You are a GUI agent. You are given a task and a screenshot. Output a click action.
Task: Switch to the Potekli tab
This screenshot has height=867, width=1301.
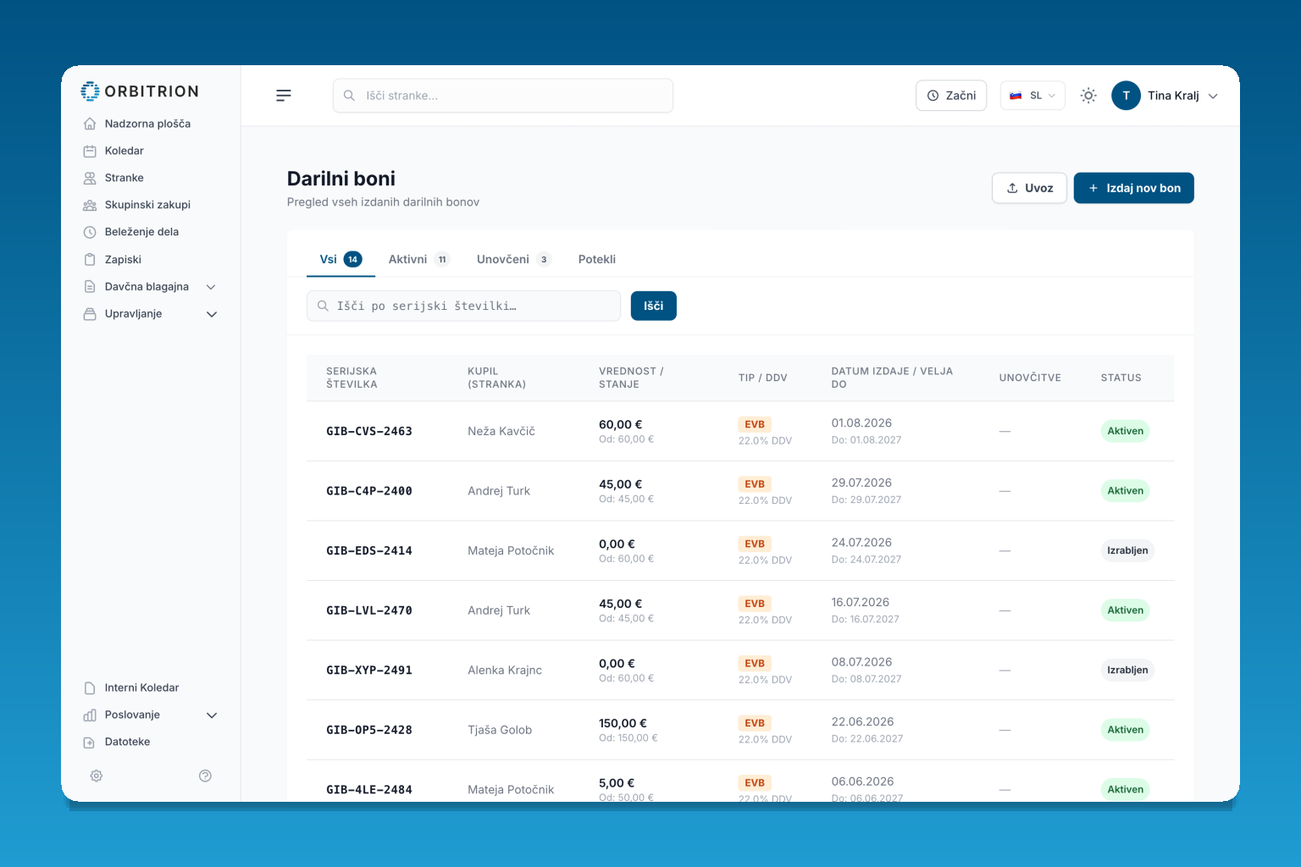pos(597,259)
